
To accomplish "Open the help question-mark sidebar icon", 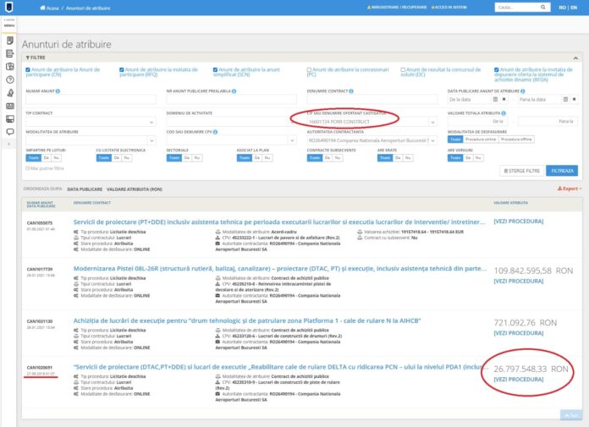I will click(9, 79).
